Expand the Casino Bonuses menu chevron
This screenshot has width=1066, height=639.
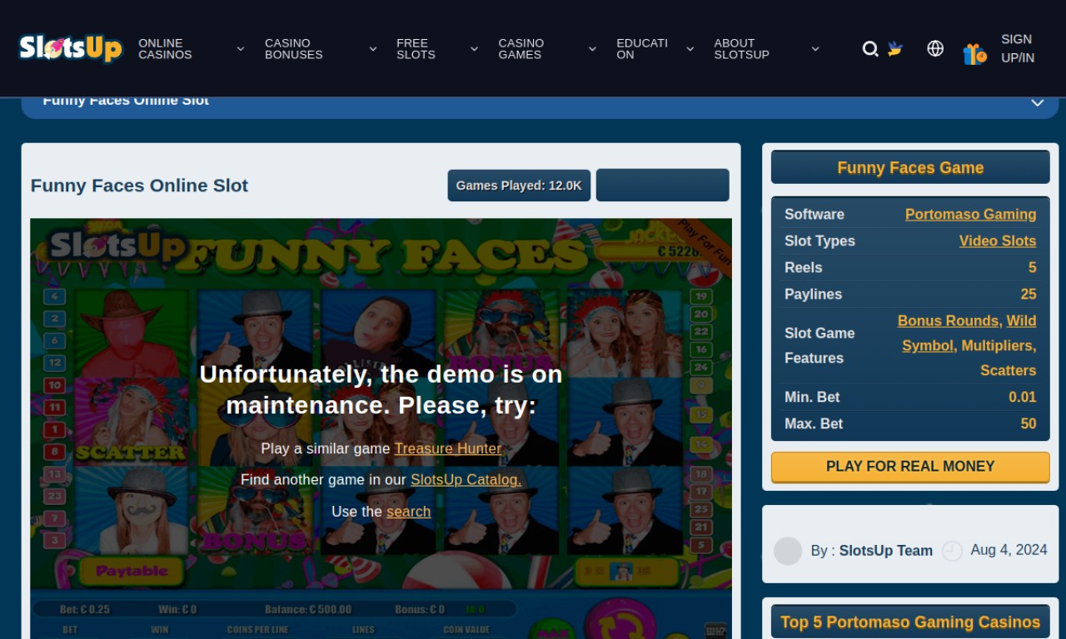coord(373,49)
